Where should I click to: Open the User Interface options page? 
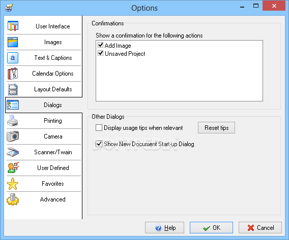coord(53,26)
